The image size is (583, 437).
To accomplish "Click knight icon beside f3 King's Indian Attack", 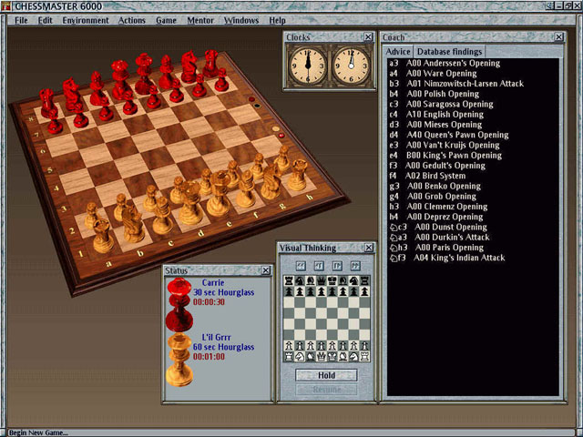I will click(394, 258).
